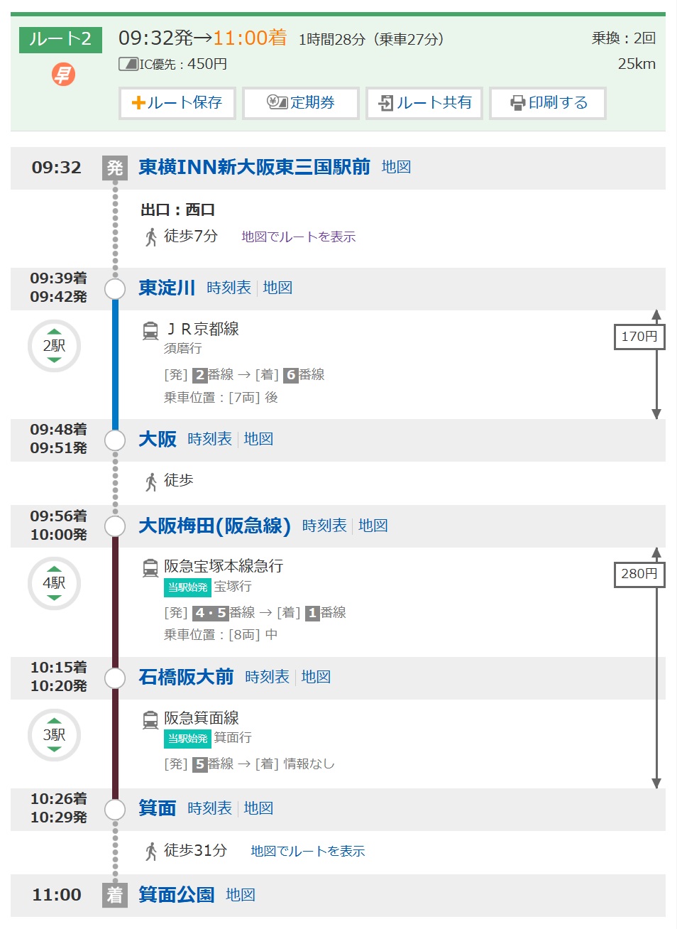Image resolution: width=677 pixels, height=929 pixels.
Task: Expand the 3駅 stops for 阪急箕面線
Action: tap(54, 735)
